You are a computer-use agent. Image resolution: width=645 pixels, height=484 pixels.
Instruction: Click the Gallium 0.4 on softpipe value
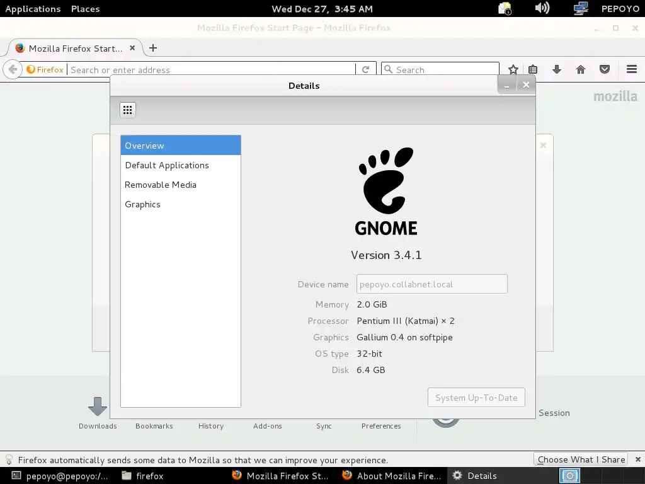click(405, 337)
